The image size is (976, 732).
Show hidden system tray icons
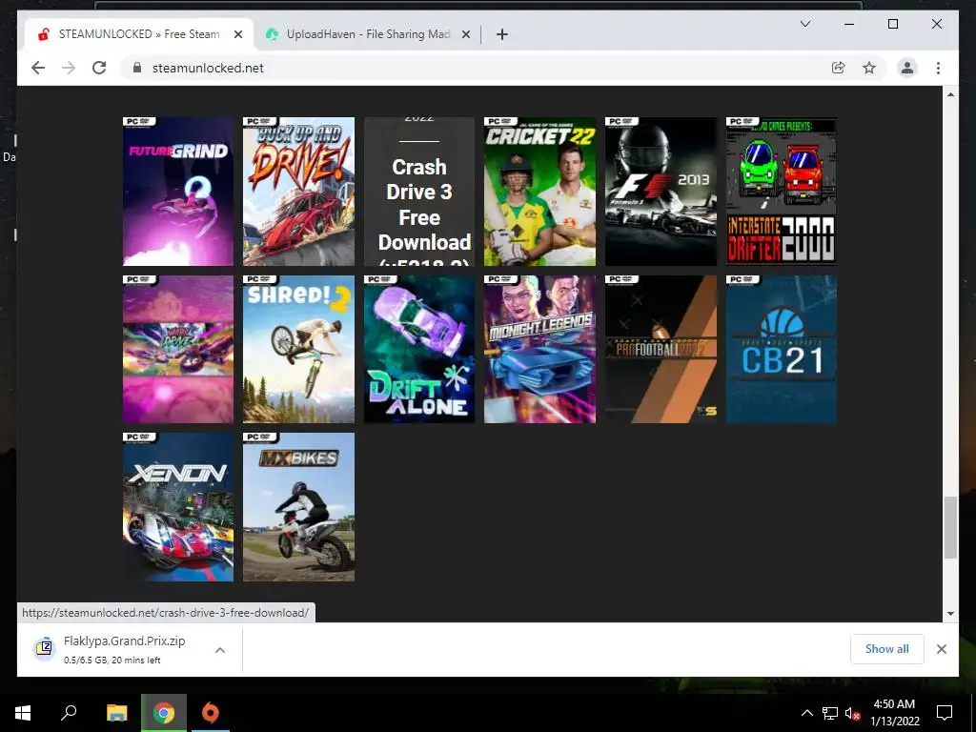point(806,713)
